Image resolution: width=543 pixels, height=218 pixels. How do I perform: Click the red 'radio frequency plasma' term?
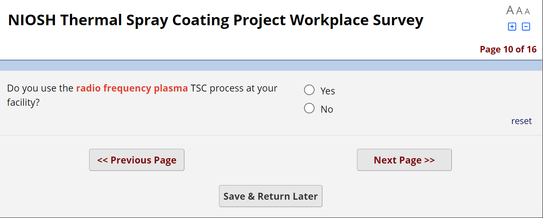coord(132,88)
